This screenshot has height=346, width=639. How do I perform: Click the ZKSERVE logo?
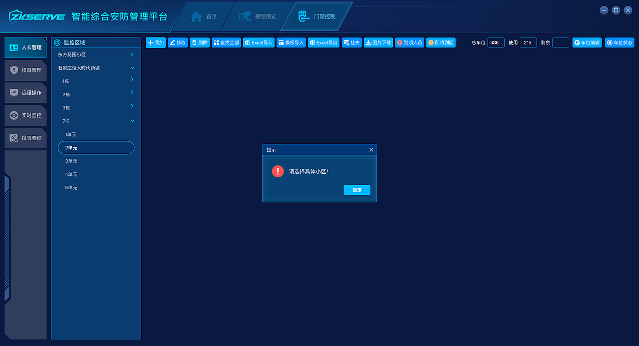tap(37, 16)
